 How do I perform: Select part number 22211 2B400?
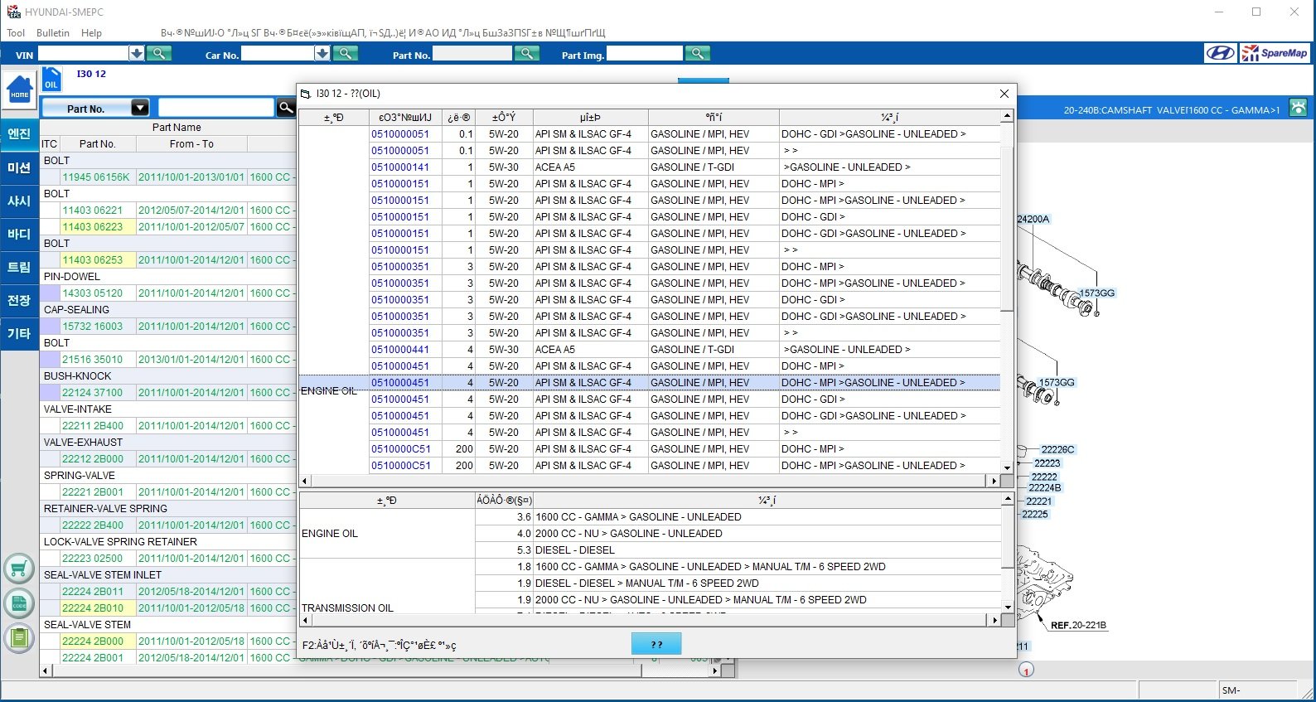point(93,426)
